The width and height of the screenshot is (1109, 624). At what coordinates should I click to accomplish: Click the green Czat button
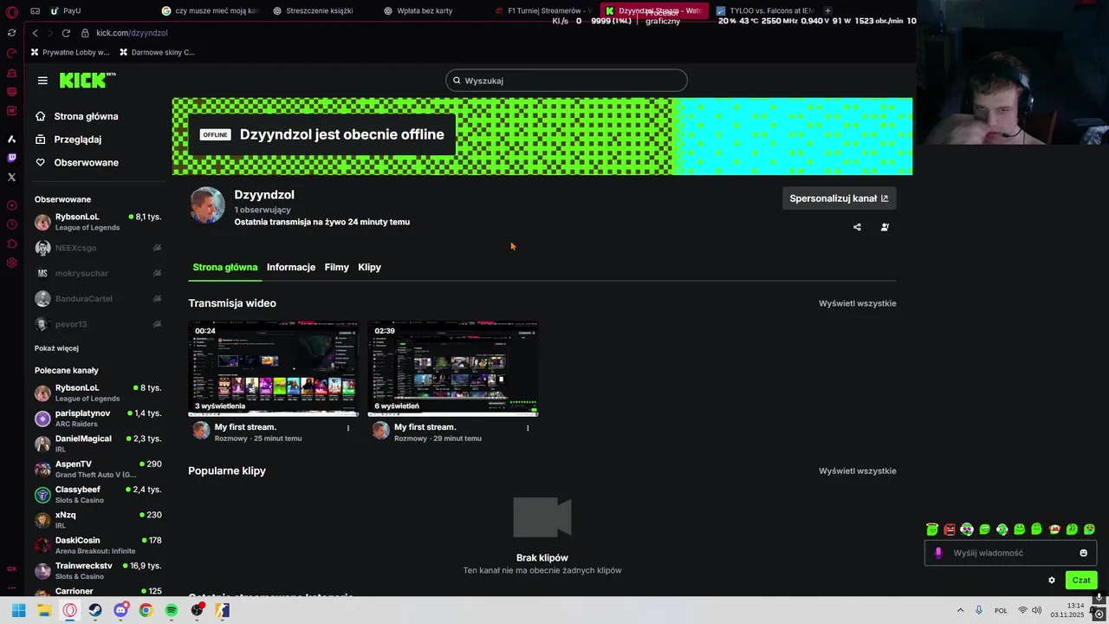pos(1081,581)
